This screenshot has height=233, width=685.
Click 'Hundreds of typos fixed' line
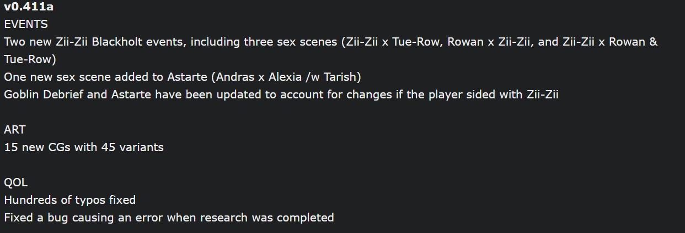click(69, 200)
